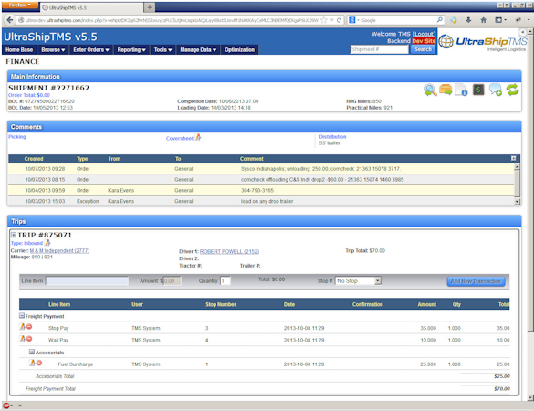Click the Stop Number column header
This screenshot has height=411, width=534.
coord(221,304)
